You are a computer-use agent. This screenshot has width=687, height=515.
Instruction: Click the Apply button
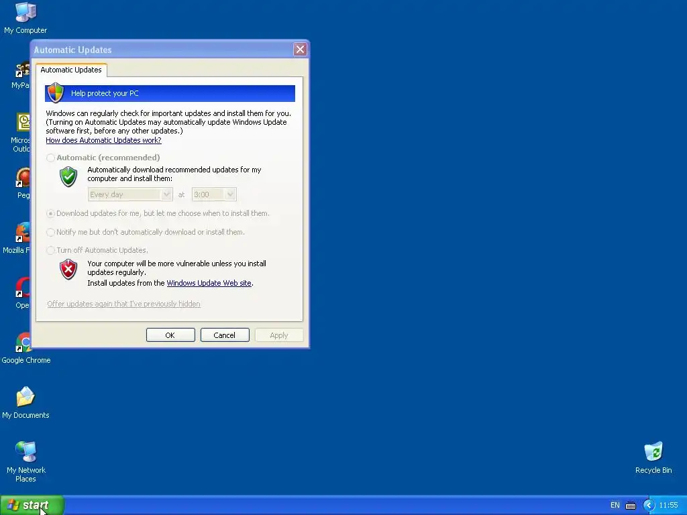[x=279, y=335]
